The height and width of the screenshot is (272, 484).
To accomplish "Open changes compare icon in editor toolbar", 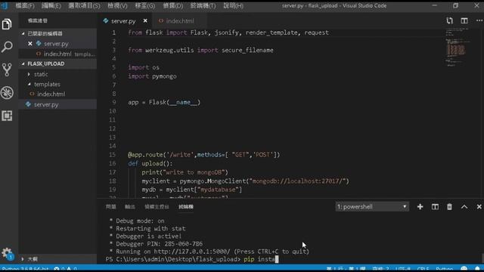I will [x=449, y=20].
